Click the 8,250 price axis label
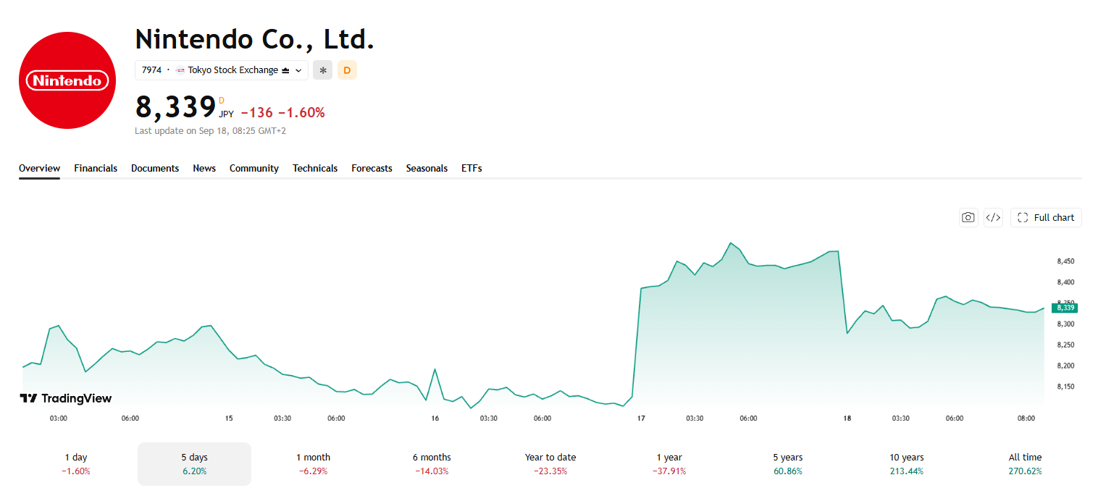 [x=1065, y=345]
